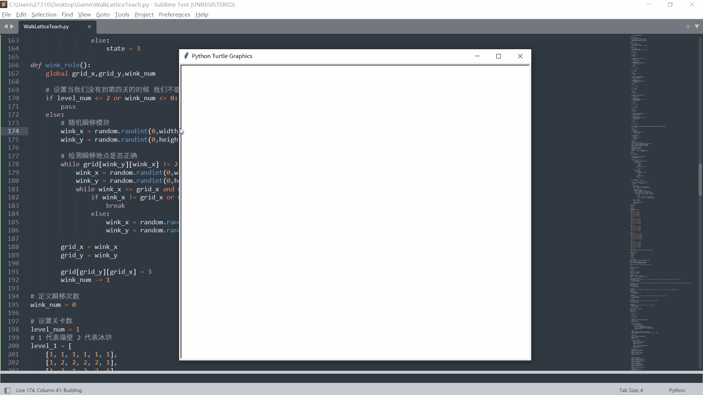Click the 'break' statement on line 183
Image resolution: width=703 pixels, height=395 pixels.
coord(116,206)
